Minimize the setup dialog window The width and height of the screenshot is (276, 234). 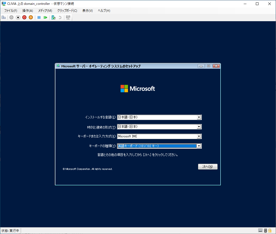[201, 66]
